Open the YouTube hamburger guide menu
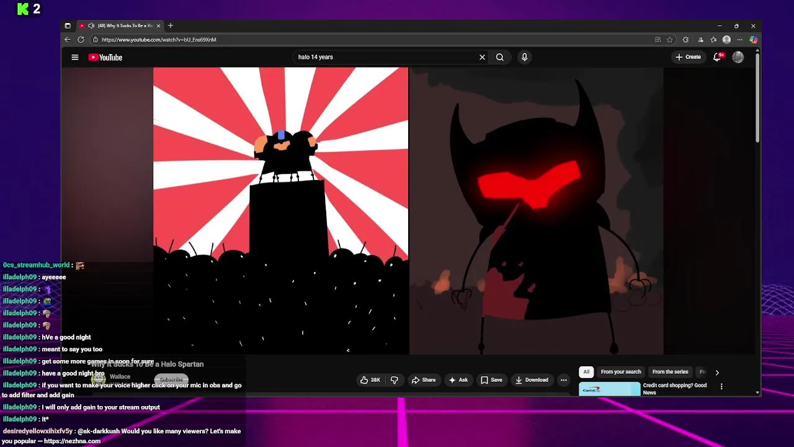The image size is (794, 447). pos(75,57)
